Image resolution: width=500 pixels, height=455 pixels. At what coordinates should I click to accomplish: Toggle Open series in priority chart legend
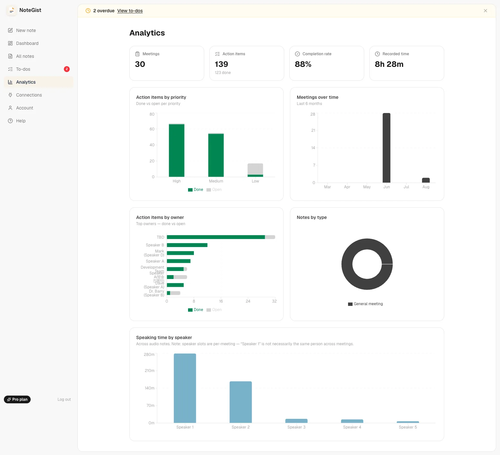214,190
